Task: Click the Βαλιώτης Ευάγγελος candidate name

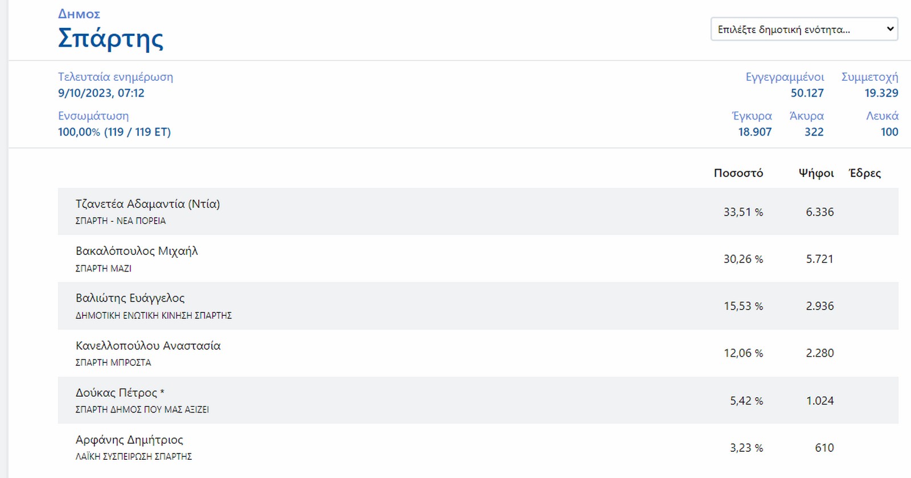Action: (x=130, y=298)
